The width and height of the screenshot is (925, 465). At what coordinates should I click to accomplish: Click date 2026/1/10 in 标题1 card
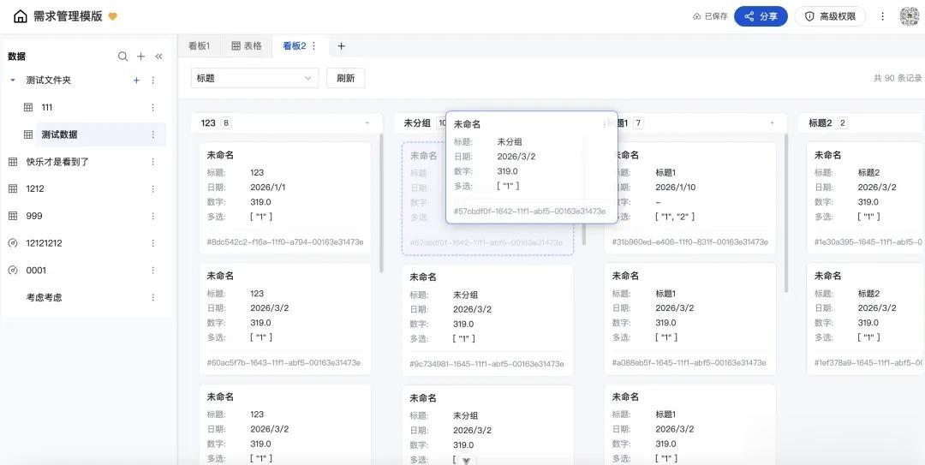(676, 187)
